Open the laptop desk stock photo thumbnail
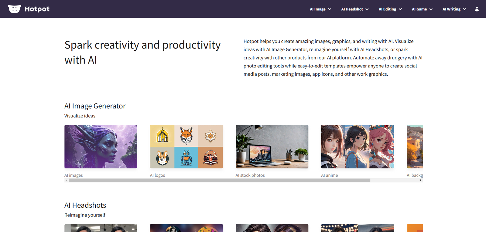The height and width of the screenshot is (232, 486). coord(272,146)
